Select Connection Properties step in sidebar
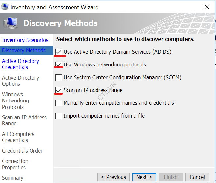This screenshot has width=216, height=183. (x=15, y=164)
